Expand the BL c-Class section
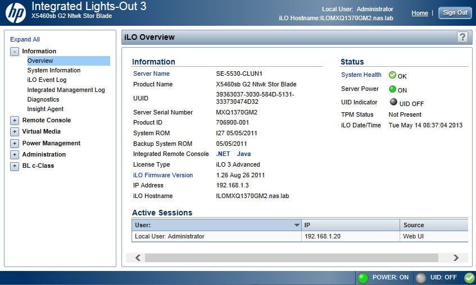 pos(15,166)
